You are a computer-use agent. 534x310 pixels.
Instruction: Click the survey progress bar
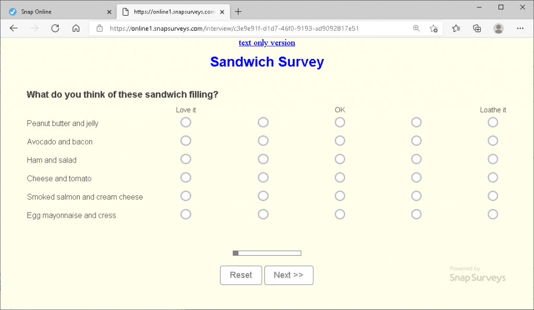click(x=266, y=253)
